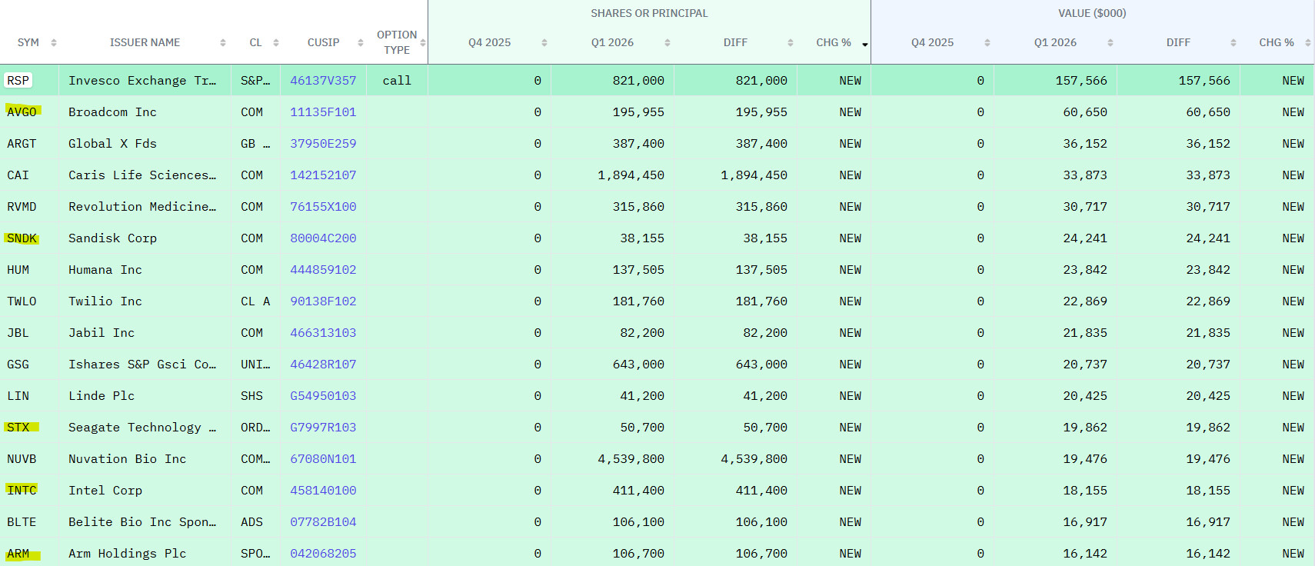Toggle sorting on the CUSIP column arrows
The width and height of the screenshot is (1315, 566).
[x=361, y=43]
